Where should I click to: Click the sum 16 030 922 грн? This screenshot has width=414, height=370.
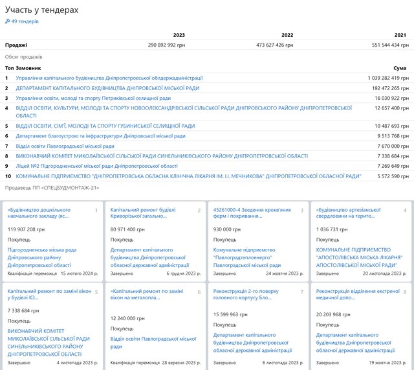click(x=392, y=98)
